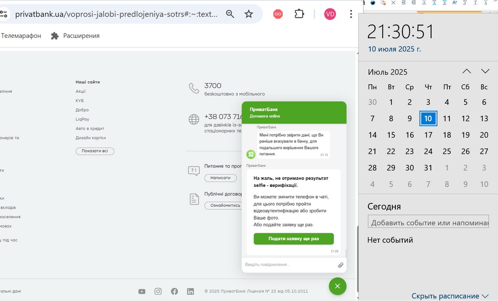The image size is (498, 301).
Task: Open the Facebook social icon
Action: (x=174, y=292)
